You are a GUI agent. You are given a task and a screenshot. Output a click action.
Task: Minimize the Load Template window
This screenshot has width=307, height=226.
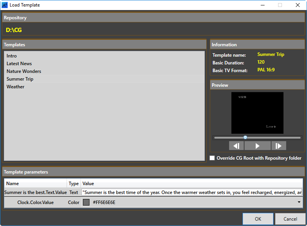263,5
